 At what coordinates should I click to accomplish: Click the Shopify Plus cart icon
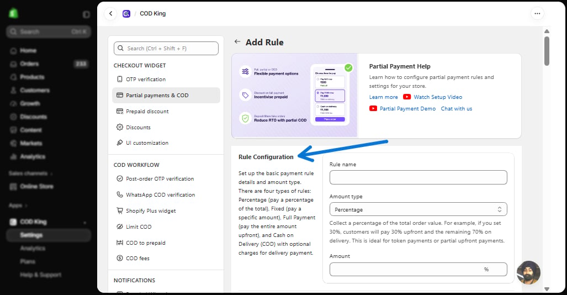coord(120,210)
